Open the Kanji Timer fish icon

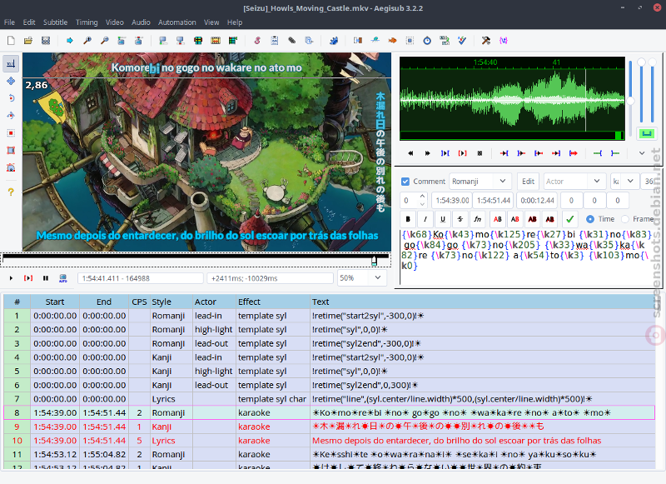click(392, 41)
